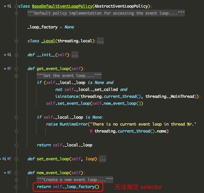Click the folded '...' placeholder after set_event_loop(self, loop):
204x193 pixels.
(x=102, y=159)
